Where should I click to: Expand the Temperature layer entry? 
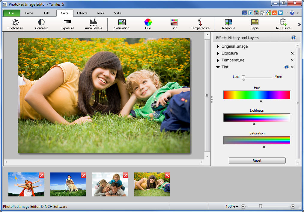click(218, 60)
